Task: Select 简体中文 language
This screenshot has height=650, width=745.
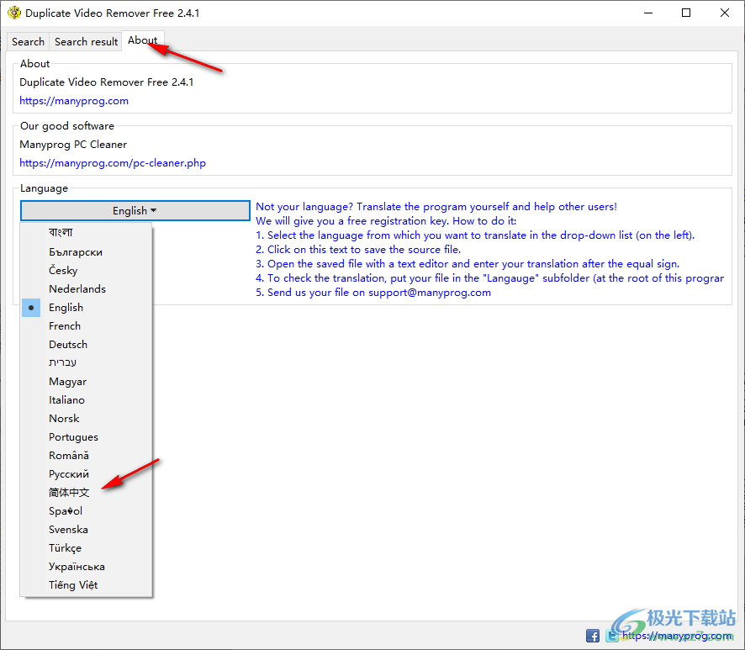Action: click(87, 493)
